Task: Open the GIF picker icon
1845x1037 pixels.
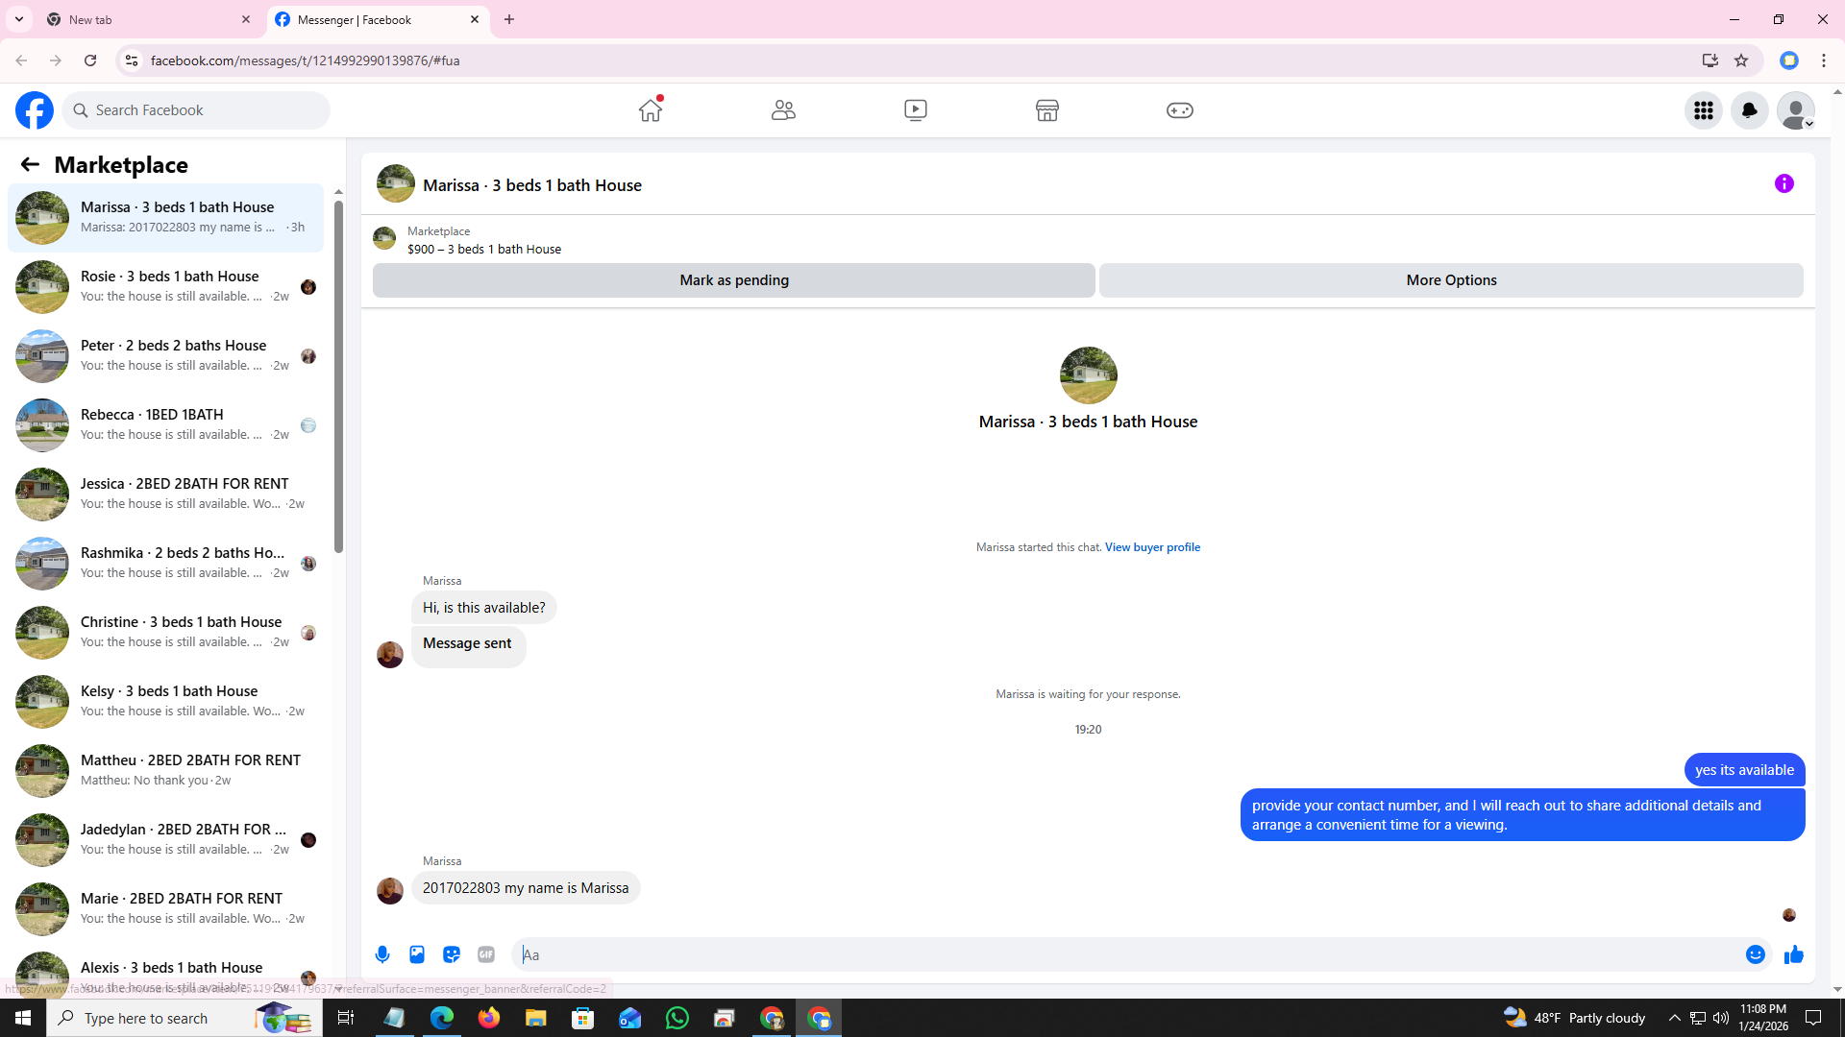Action: click(486, 954)
